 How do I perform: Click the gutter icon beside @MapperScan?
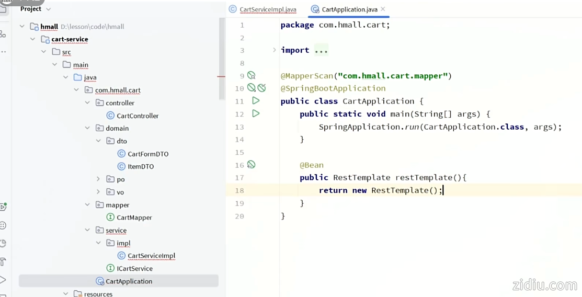click(x=252, y=75)
